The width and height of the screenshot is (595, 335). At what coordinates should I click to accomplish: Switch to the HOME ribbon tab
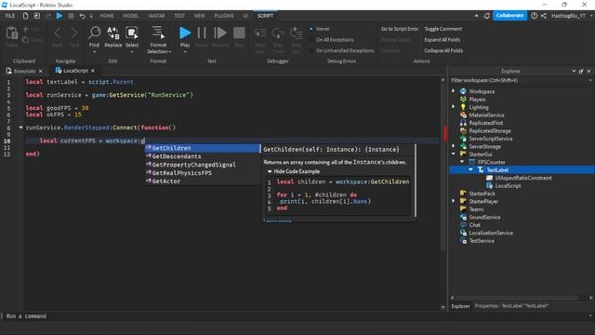(x=107, y=16)
